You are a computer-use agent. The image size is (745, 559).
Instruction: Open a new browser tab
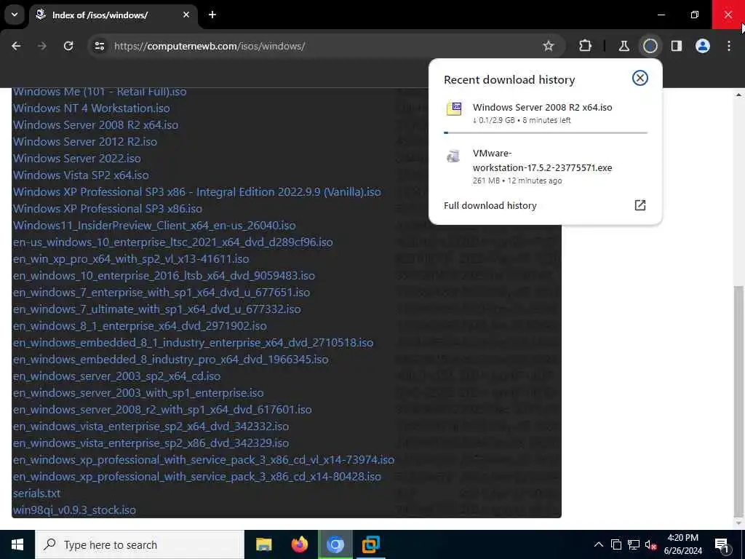[x=212, y=15]
